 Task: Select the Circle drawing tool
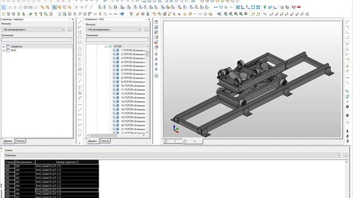(79, 49)
